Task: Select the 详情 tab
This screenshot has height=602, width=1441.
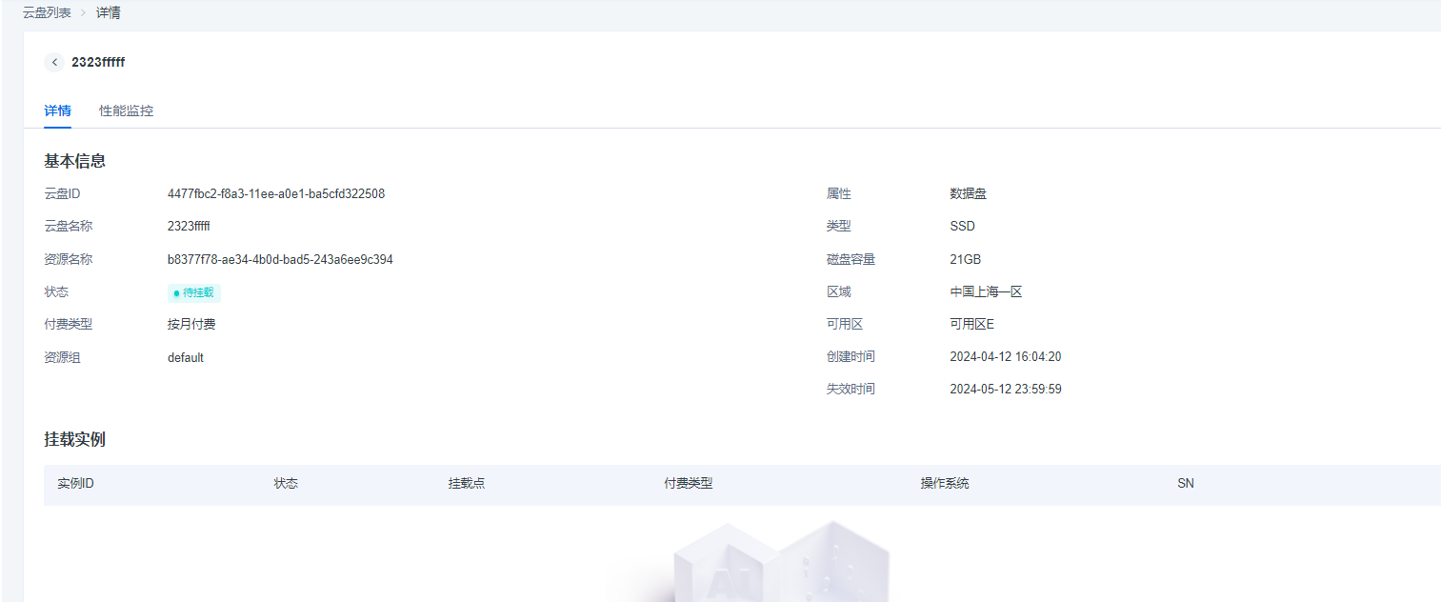Action: (57, 110)
